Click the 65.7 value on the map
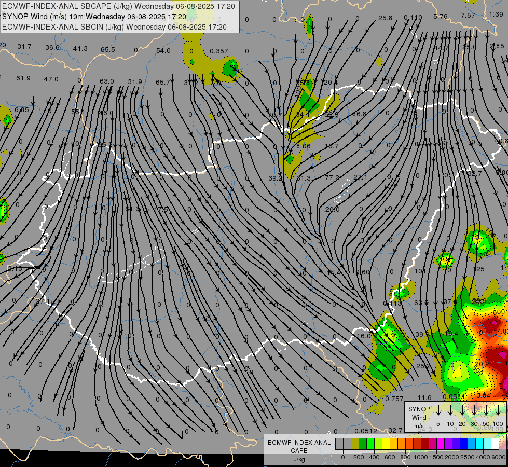This screenshot has height=467, width=508. coord(162,83)
